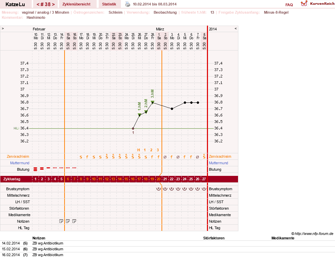
Task: Click the 1.hM triangle marker
Action: [x=140, y=114]
